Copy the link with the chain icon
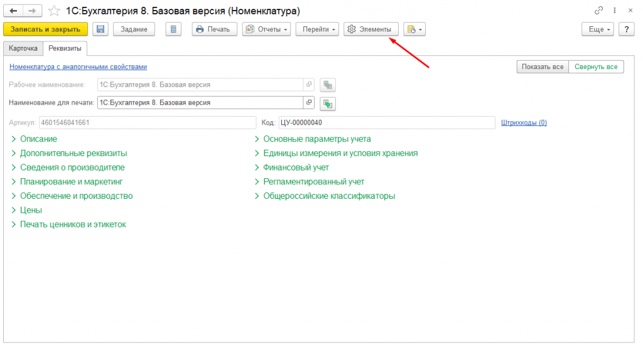 [598, 11]
